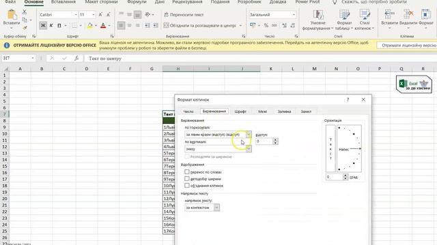Click the Align Left icon
Image resolution: width=437 pixels, height=245 pixels.
122,26
